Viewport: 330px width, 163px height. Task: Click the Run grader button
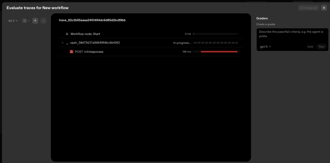(321, 47)
